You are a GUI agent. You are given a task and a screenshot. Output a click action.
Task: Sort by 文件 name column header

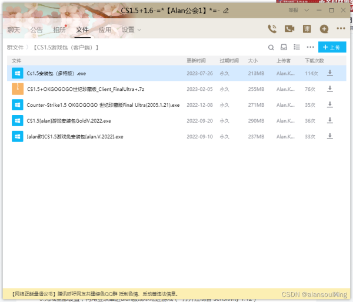16,61
